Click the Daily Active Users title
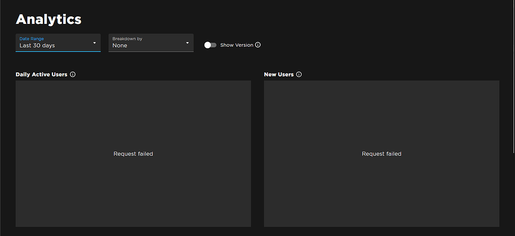 point(41,75)
